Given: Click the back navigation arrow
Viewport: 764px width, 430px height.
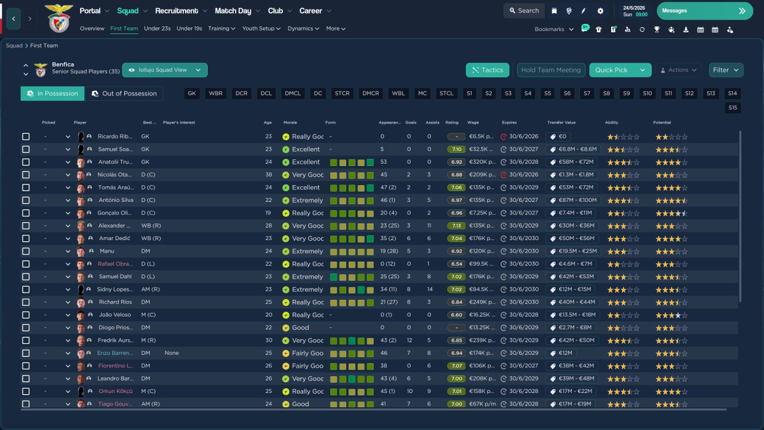Looking at the screenshot, I should pyautogui.click(x=13, y=19).
